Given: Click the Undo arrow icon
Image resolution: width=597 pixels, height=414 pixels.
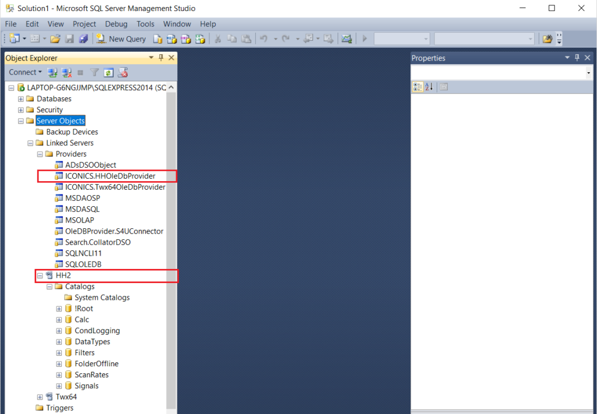Looking at the screenshot, I should click(x=264, y=38).
